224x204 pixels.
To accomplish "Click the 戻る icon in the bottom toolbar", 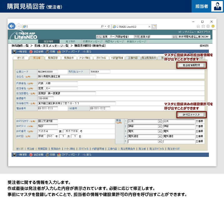I will [x=84, y=155].
